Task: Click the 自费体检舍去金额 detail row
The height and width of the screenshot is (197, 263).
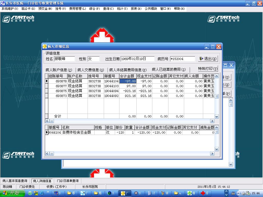Action: coord(130,132)
